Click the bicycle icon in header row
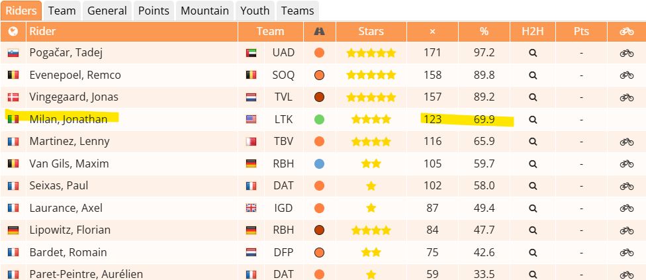Image resolution: width=646 pixels, height=280 pixels. click(x=627, y=31)
